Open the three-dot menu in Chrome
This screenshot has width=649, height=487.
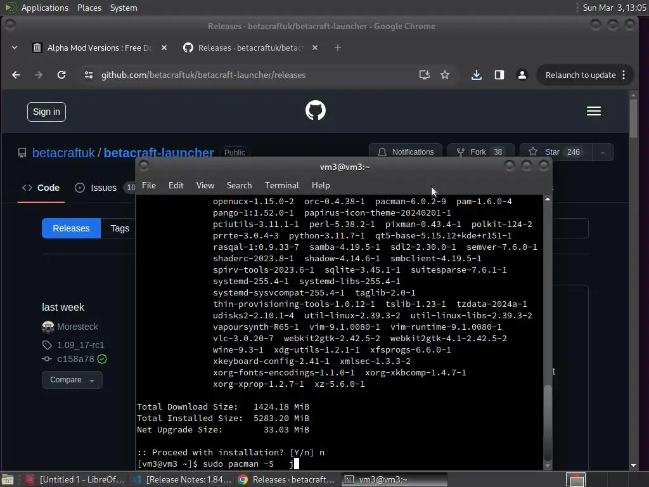coord(624,75)
